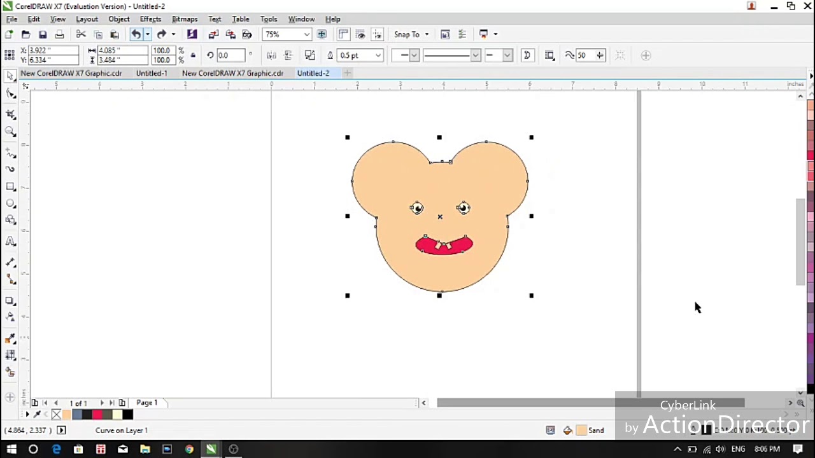This screenshot has height=458, width=815.
Task: Open the File menu
Action: pos(11,19)
